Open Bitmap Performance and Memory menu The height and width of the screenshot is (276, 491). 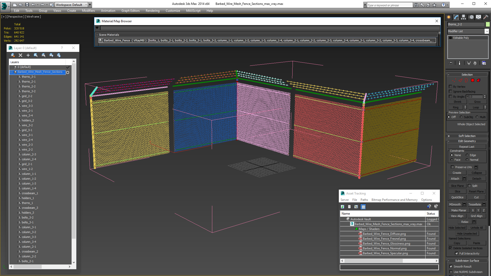click(394, 200)
